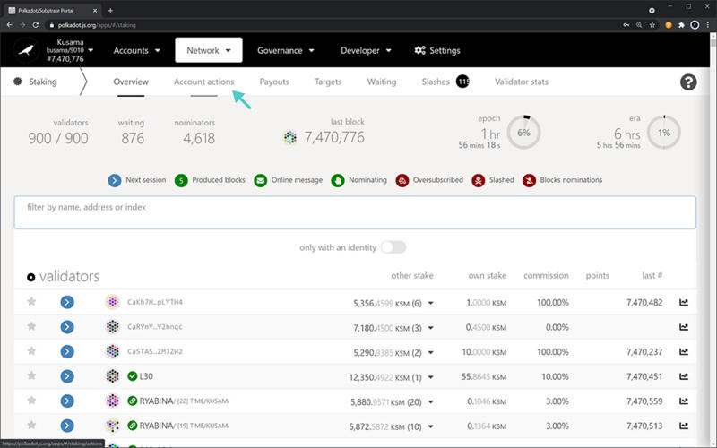Click next session icon for CaRYnY...Y2bnqc
Image resolution: width=717 pixels, height=448 pixels.
(67, 327)
